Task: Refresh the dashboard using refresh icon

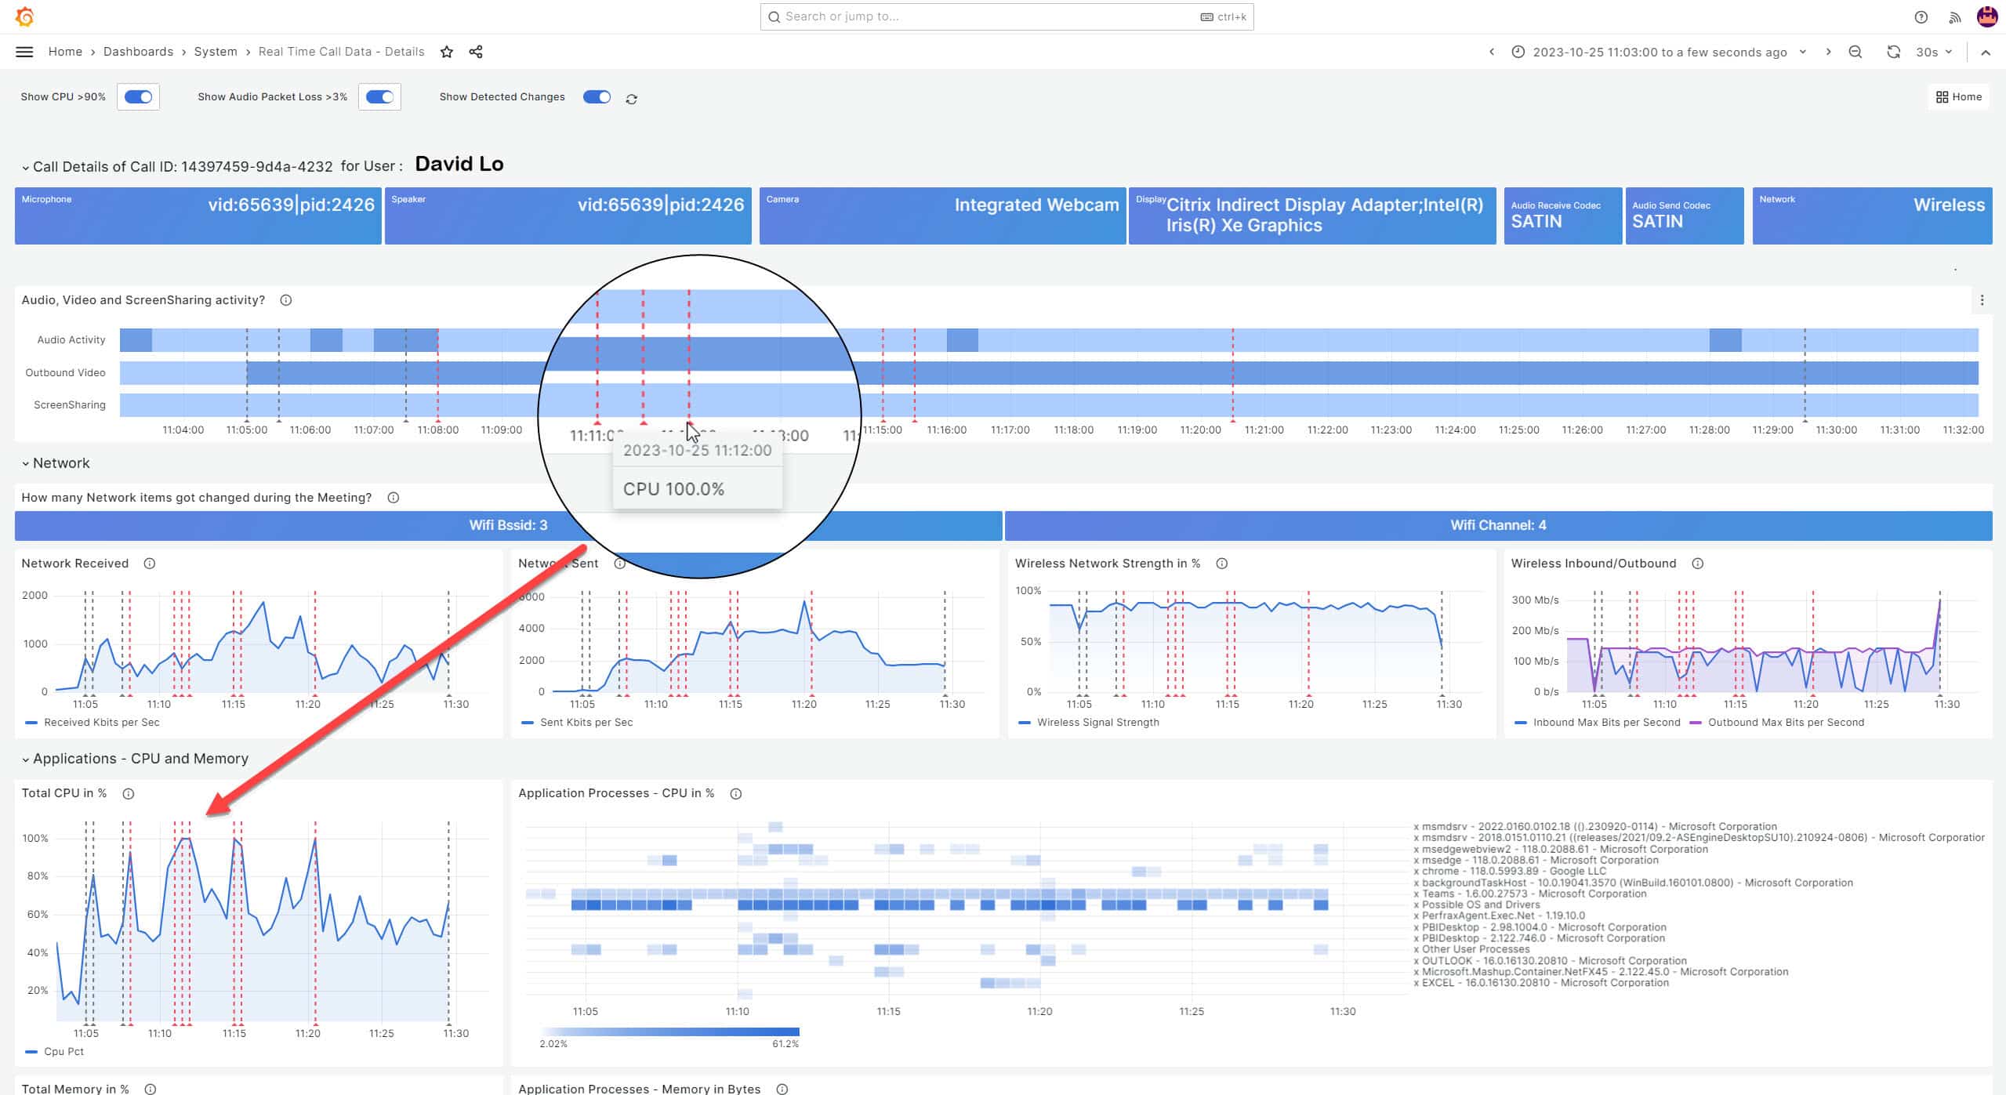Action: pos(1893,52)
